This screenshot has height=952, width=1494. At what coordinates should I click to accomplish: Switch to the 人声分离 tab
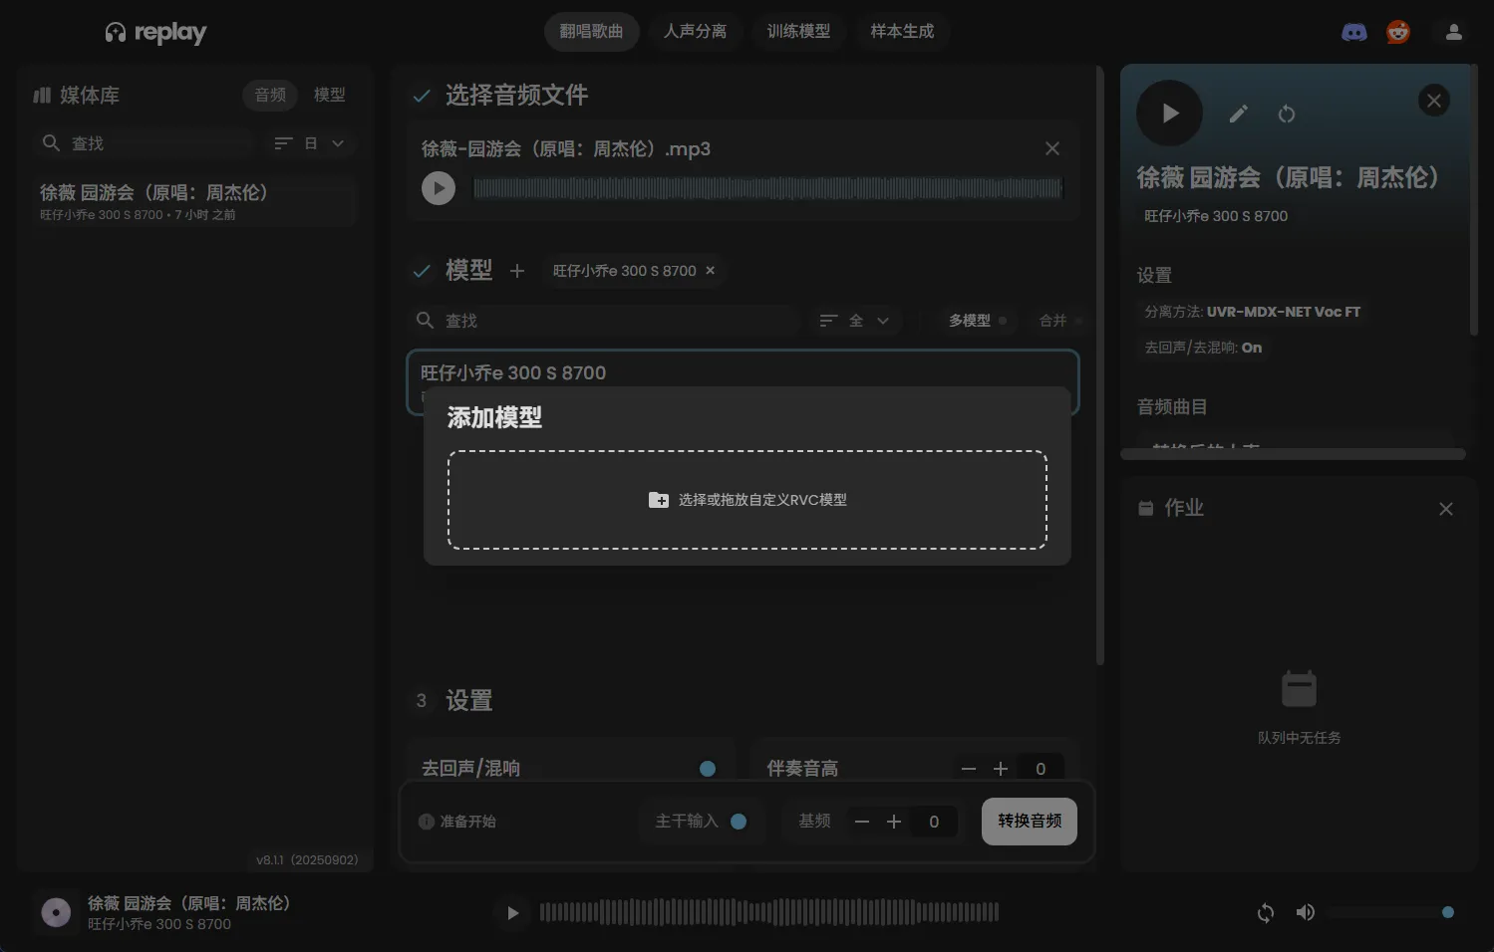(696, 31)
